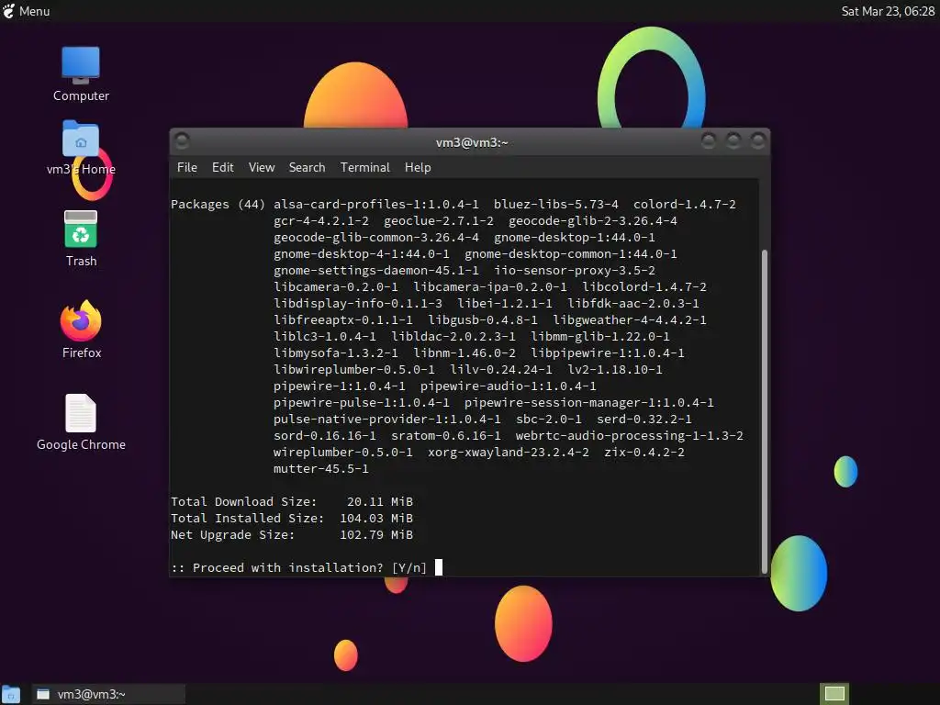Click the 'Total Installed Size: 104.03 MiB' line

tap(292, 518)
